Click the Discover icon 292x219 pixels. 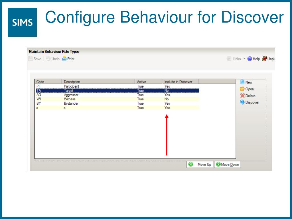point(242,102)
